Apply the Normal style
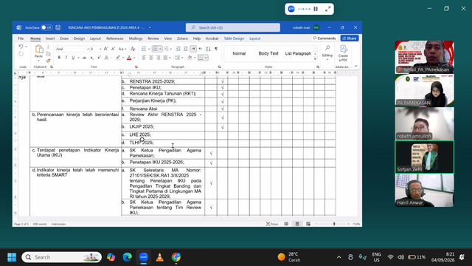The image size is (472, 266). pyautogui.click(x=239, y=53)
